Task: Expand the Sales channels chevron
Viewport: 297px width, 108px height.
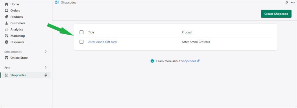Action: [46, 52]
